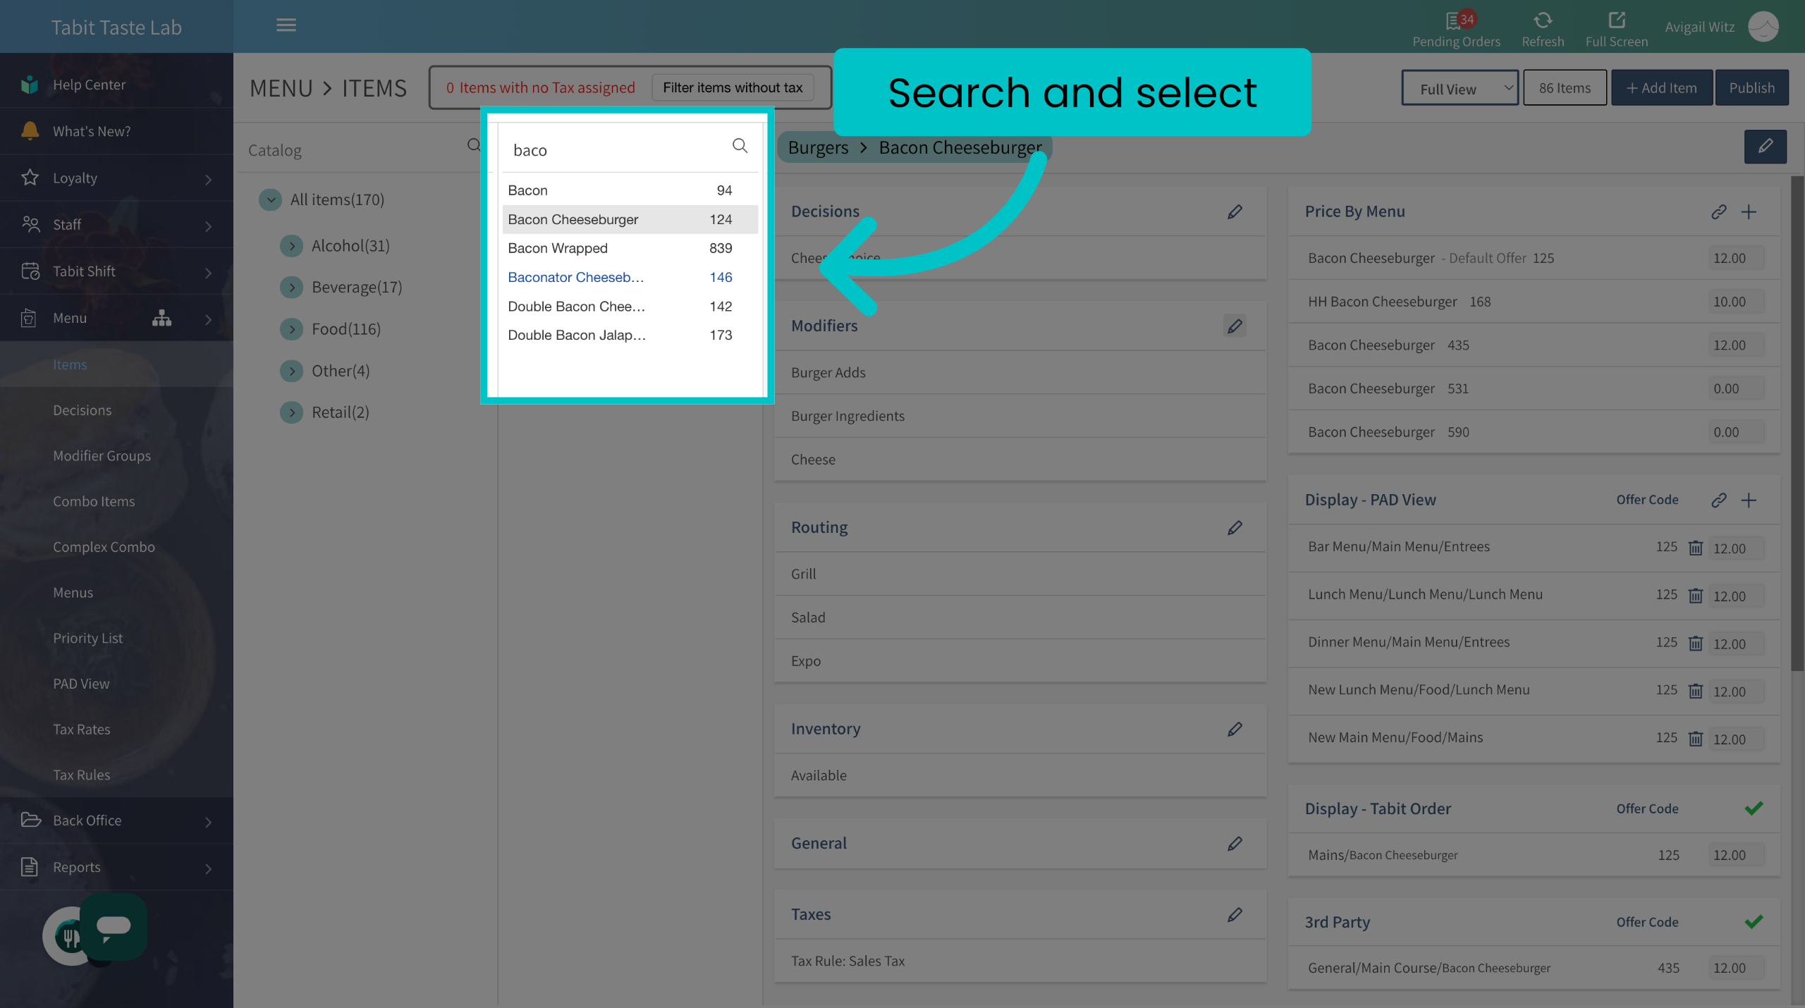This screenshot has height=1008, width=1805.
Task: Click the What's New bell icon
Action: [x=30, y=131]
